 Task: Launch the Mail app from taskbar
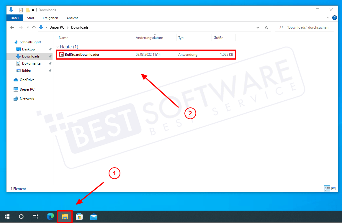(94, 217)
